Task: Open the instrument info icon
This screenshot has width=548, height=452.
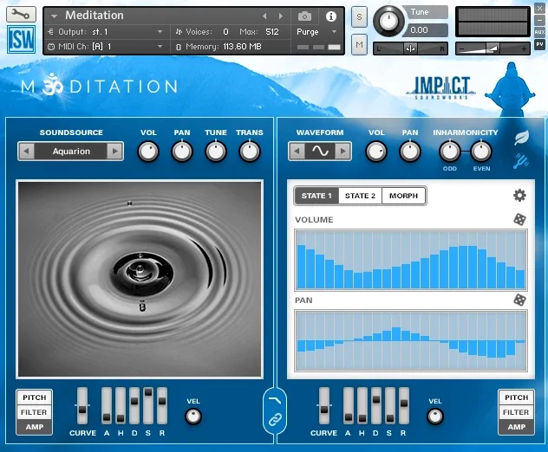Action: [330, 16]
